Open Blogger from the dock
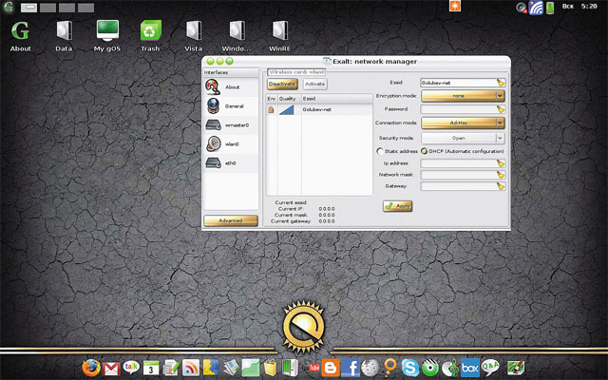Screen dimensions: 608x380 coord(331,368)
